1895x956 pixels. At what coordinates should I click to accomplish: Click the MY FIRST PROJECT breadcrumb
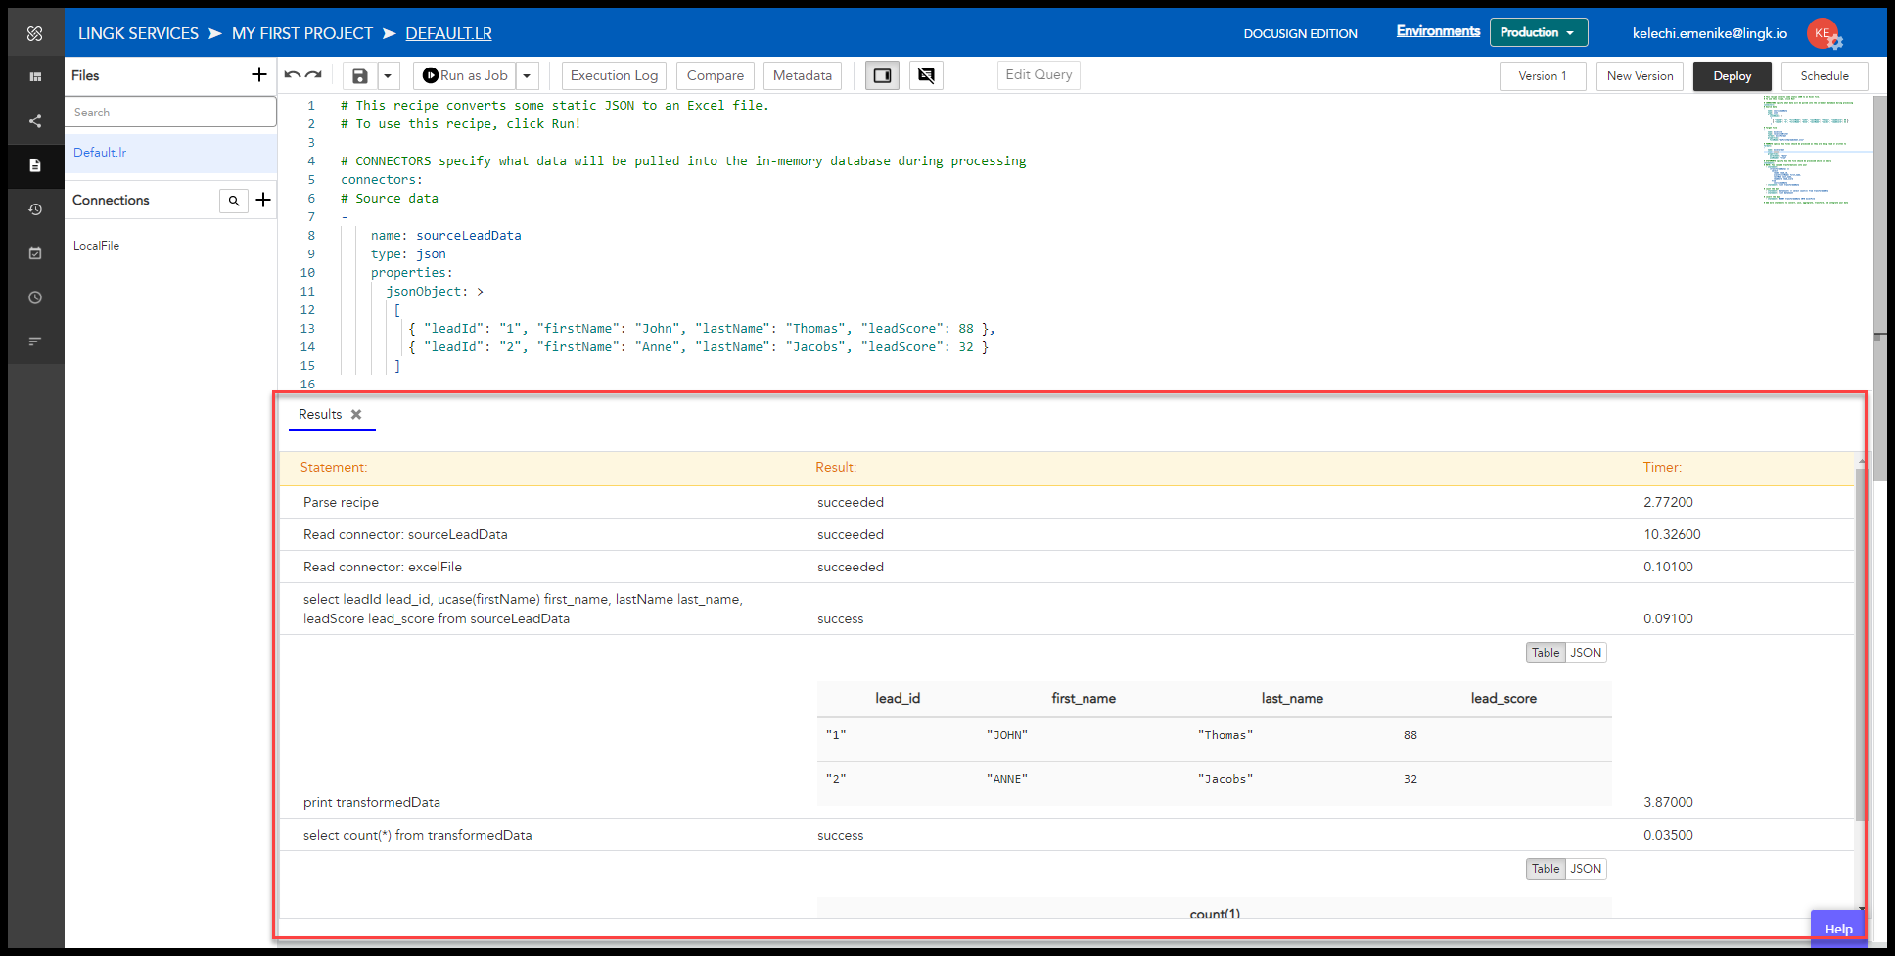tap(302, 33)
